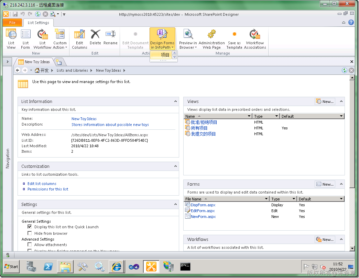Delete the list via ribbon Delete
This screenshot has height=278, width=359.
click(95, 37)
